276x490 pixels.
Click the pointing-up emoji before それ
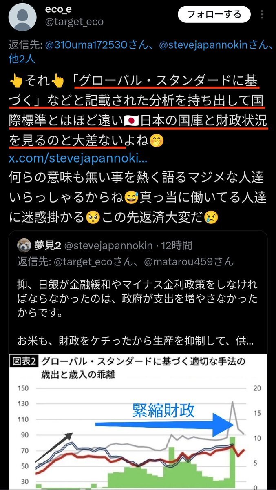coord(15,82)
